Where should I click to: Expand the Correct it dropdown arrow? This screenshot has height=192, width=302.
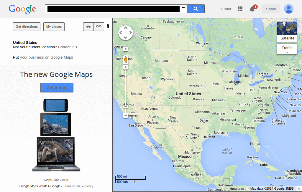point(76,47)
